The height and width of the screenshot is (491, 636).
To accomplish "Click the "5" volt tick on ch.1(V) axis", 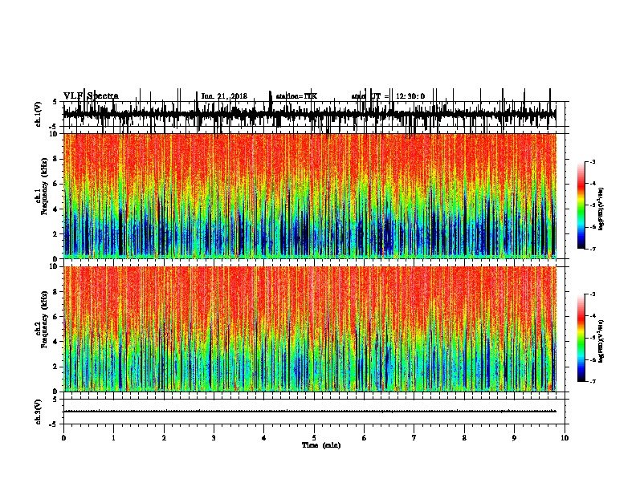I will coord(55,102).
